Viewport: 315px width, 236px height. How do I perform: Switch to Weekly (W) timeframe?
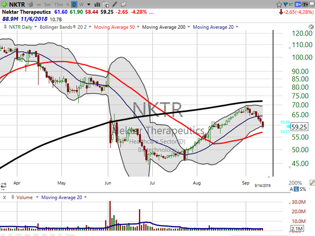(82, 6)
